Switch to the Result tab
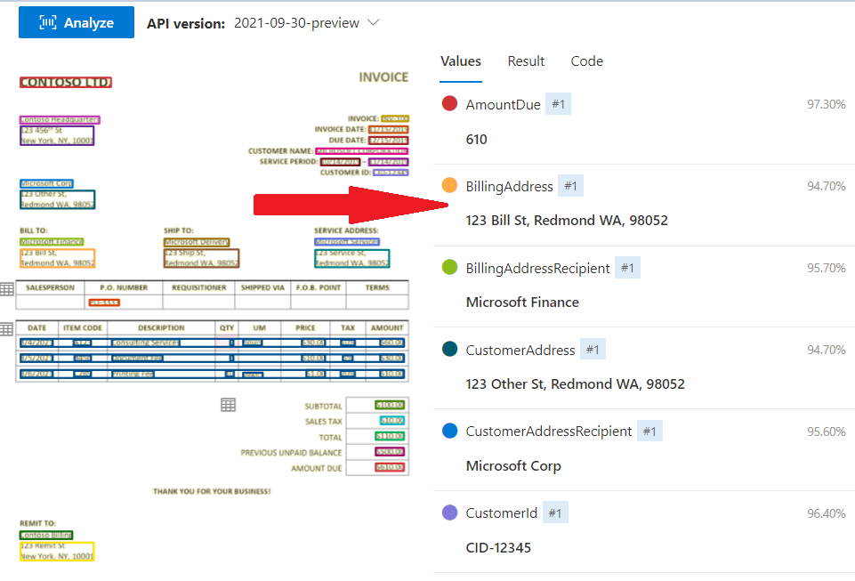855x581 pixels. [526, 61]
